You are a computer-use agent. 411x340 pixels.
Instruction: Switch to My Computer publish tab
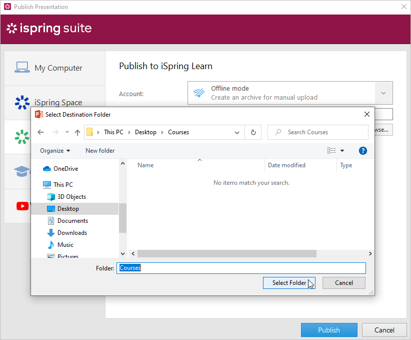(x=55, y=68)
